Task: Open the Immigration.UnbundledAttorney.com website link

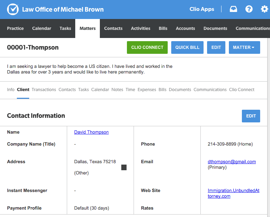Action: 233,193
